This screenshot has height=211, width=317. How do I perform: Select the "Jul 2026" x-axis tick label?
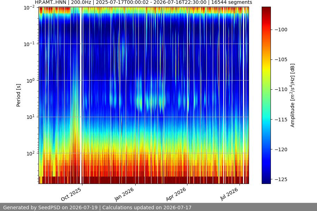[x=229, y=194]
